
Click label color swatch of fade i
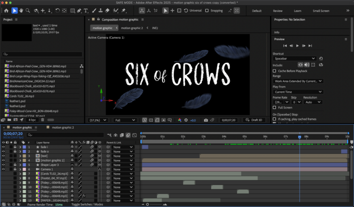coord(24,147)
